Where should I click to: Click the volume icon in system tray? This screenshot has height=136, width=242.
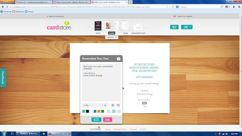(x=226, y=134)
